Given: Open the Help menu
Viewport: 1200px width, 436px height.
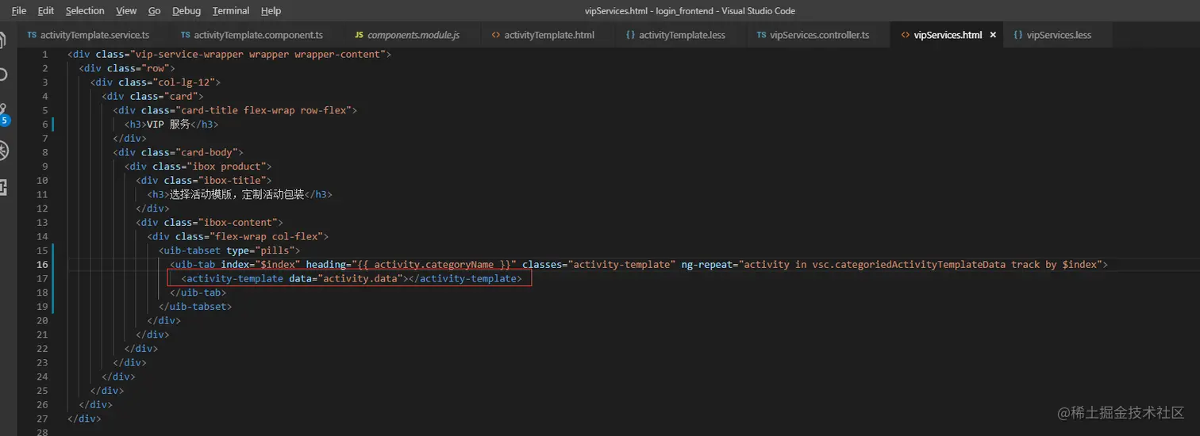Looking at the screenshot, I should (271, 10).
